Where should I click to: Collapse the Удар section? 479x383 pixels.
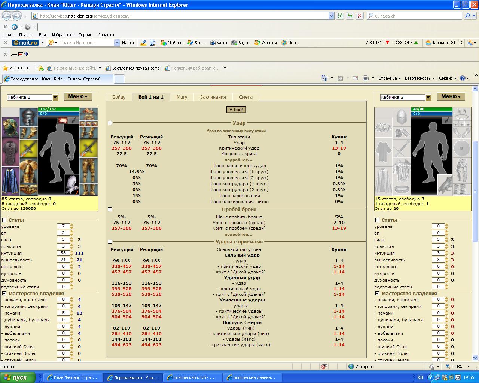[110, 123]
